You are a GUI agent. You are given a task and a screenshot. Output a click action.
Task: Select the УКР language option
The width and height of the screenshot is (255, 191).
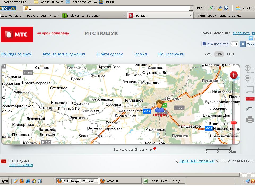click(x=219, y=54)
